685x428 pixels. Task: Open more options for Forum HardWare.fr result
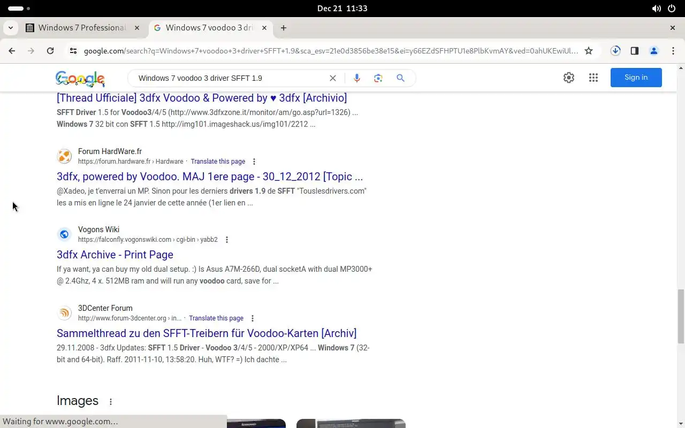(x=254, y=162)
